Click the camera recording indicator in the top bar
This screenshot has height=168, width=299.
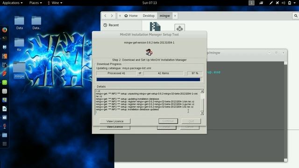pyautogui.click(x=261, y=3)
